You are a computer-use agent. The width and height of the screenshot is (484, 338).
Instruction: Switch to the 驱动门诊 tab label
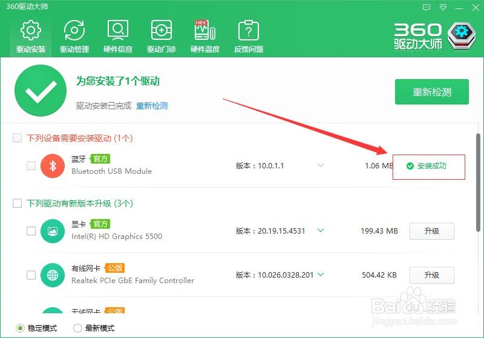[162, 49]
